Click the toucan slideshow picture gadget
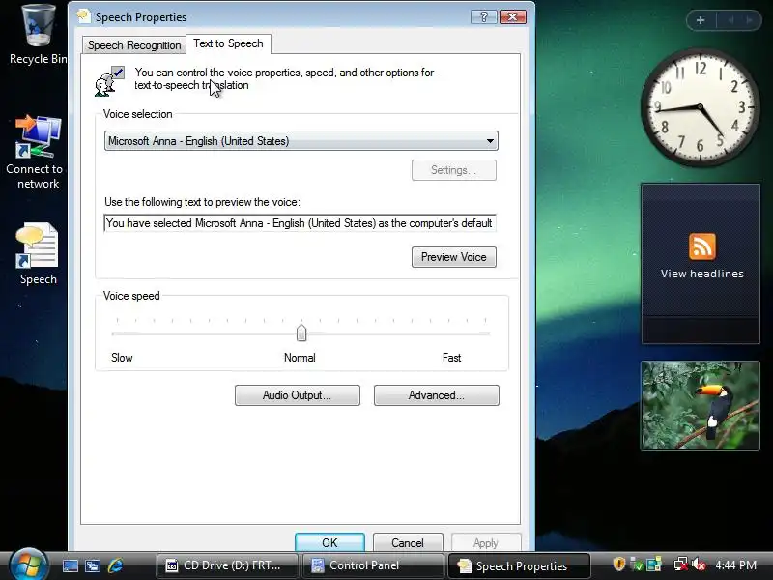 (700, 406)
